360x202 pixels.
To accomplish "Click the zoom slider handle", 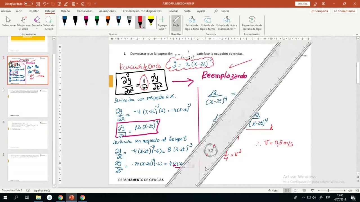I will (328, 190).
